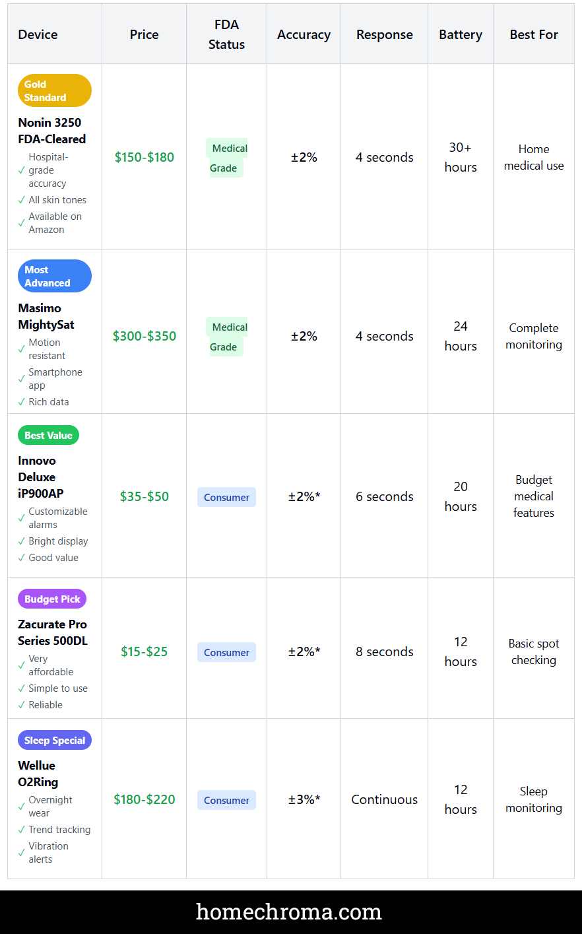This screenshot has height=934, width=582.
Task: Click the Consumer tag for Wellue O2Ring
Action: click(x=226, y=800)
